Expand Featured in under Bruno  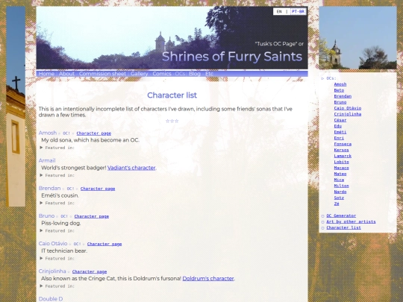click(x=57, y=231)
